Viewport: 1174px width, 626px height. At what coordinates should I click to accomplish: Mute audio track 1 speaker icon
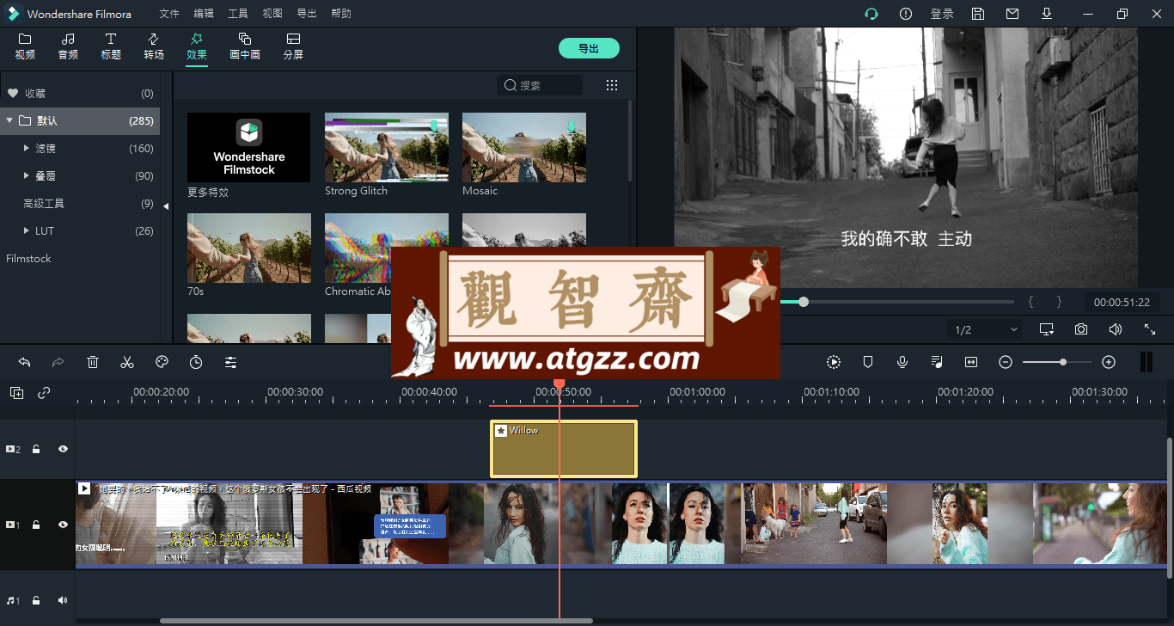[63, 600]
